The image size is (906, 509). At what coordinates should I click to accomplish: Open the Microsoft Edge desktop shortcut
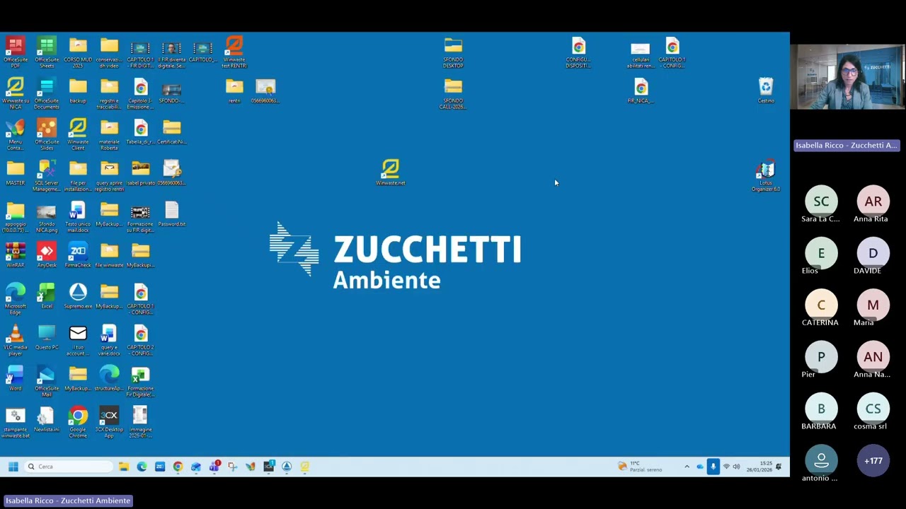click(x=15, y=298)
